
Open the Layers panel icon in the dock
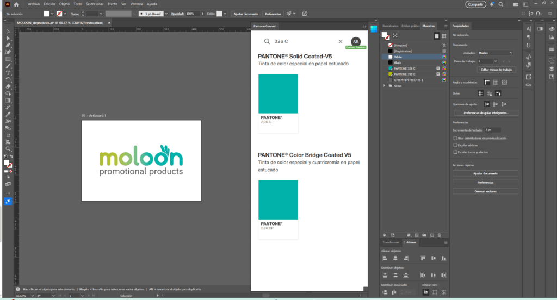(552, 69)
